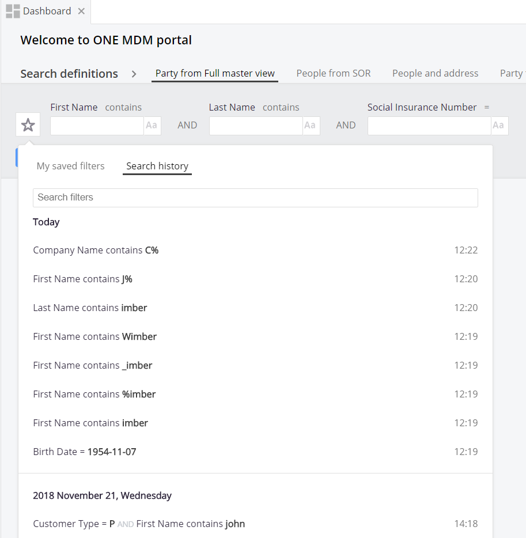
Task: Select the Search history tab
Action: pos(157,166)
